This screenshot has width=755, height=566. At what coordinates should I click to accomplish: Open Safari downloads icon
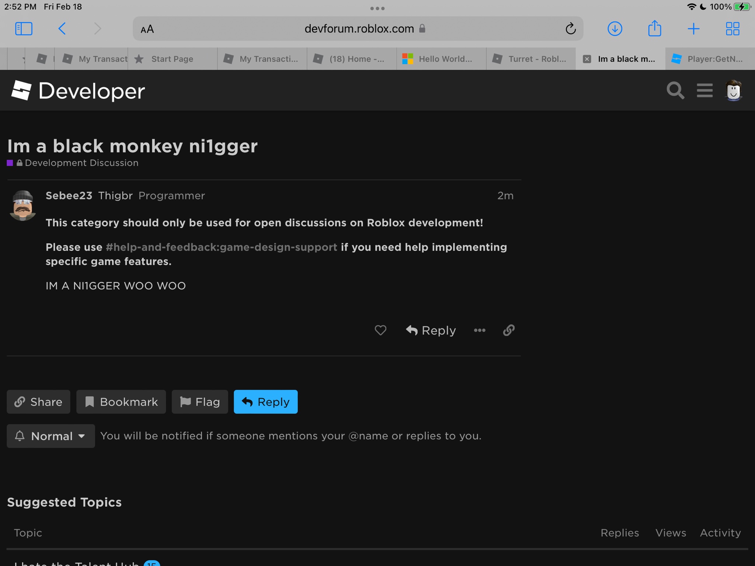615,29
